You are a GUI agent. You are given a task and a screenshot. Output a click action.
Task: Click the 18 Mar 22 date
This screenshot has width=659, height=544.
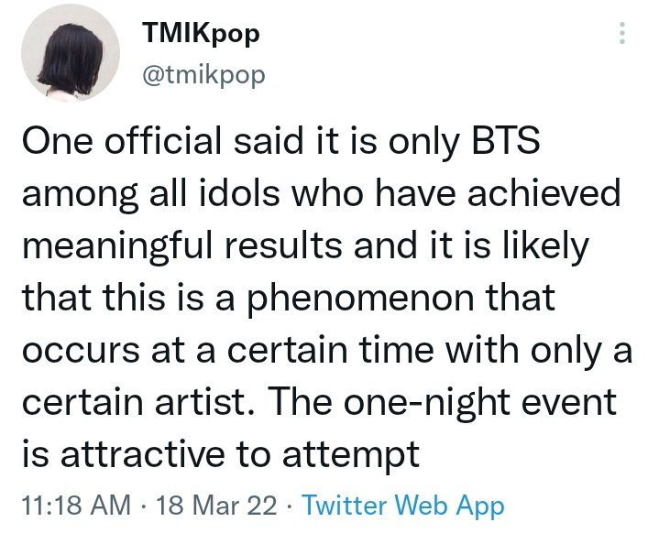point(216,505)
